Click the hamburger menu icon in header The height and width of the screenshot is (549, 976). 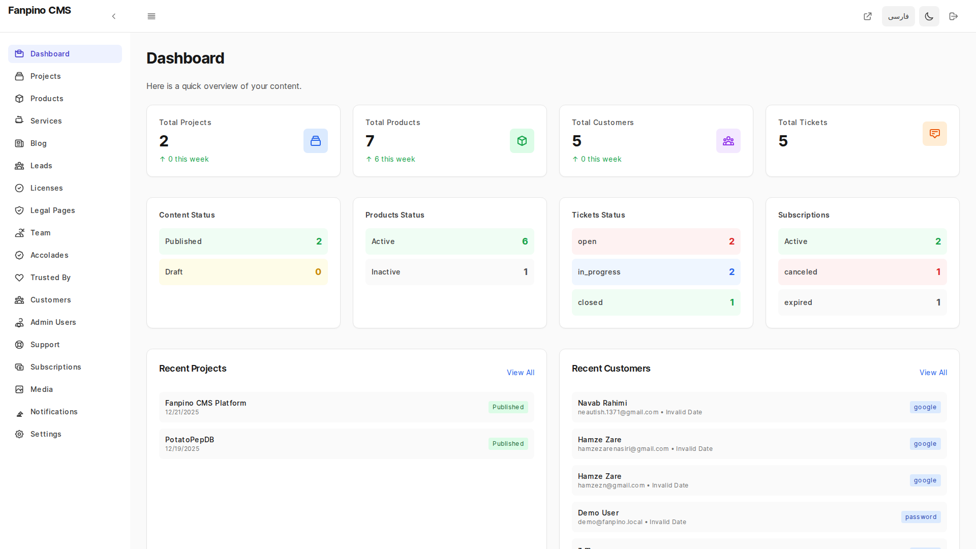click(x=151, y=16)
